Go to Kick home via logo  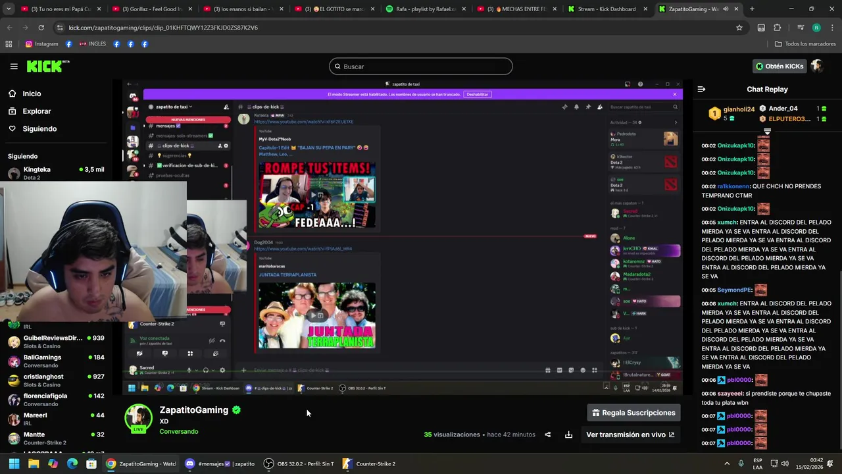click(47, 66)
